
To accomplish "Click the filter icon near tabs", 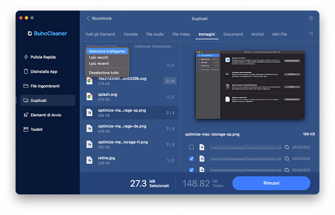I will [311, 34].
